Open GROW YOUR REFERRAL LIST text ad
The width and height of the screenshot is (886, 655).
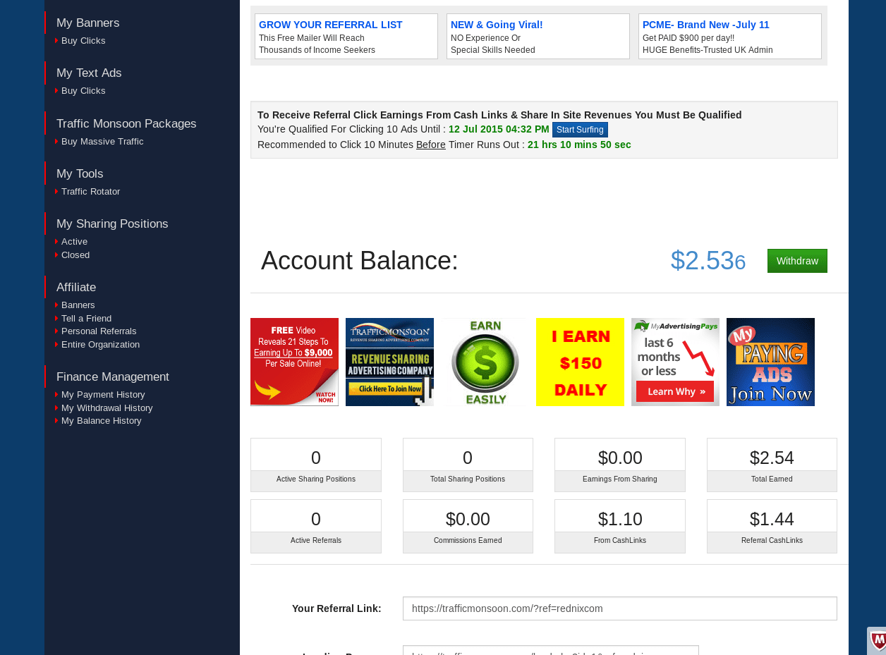(330, 25)
